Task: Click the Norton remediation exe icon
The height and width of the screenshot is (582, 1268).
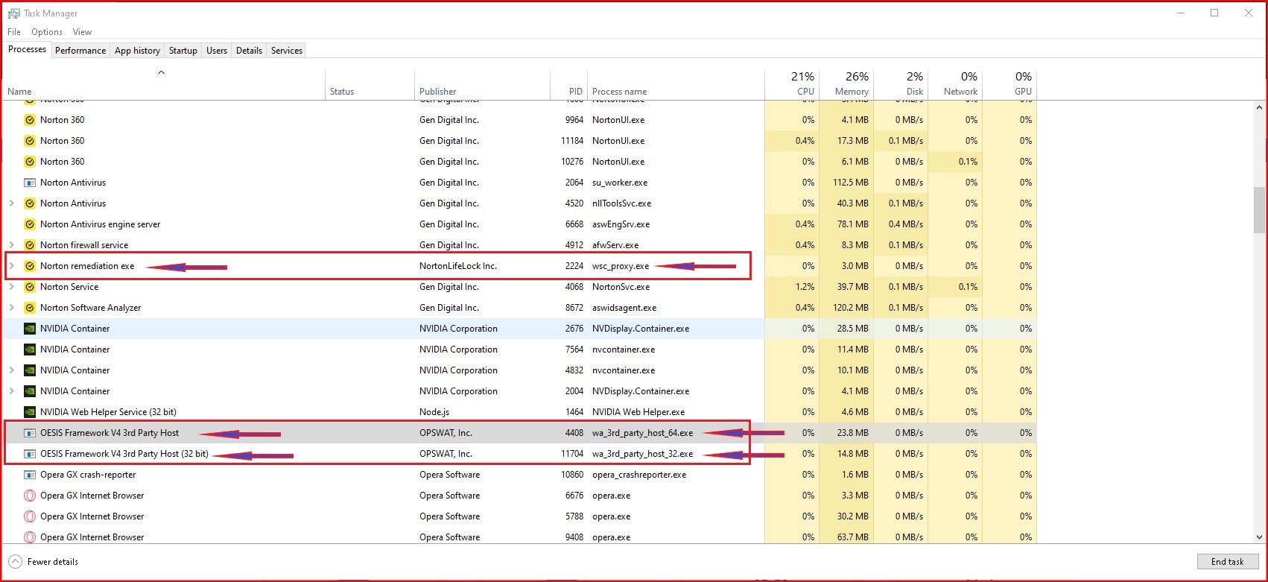Action: click(30, 266)
